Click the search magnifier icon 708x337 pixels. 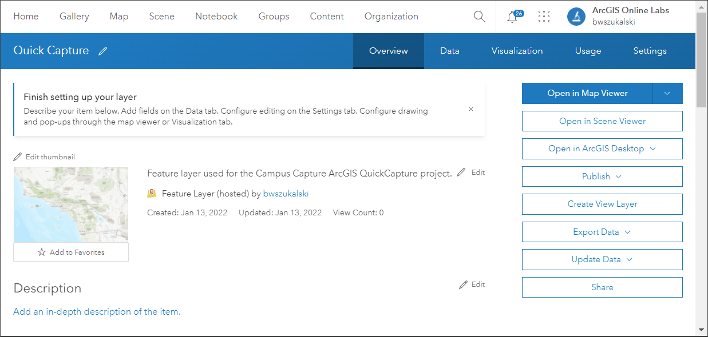(x=479, y=17)
